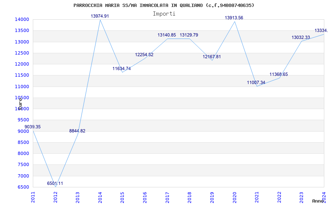The width and height of the screenshot is (328, 205).
Task: Select the 11368.65 data label for 2022
Action: tap(279, 74)
